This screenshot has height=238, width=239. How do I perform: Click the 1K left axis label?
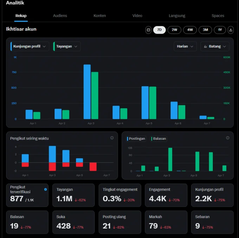[x=15, y=57]
